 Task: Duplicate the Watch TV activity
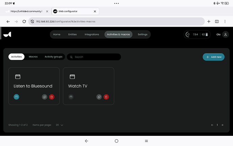point(99,97)
